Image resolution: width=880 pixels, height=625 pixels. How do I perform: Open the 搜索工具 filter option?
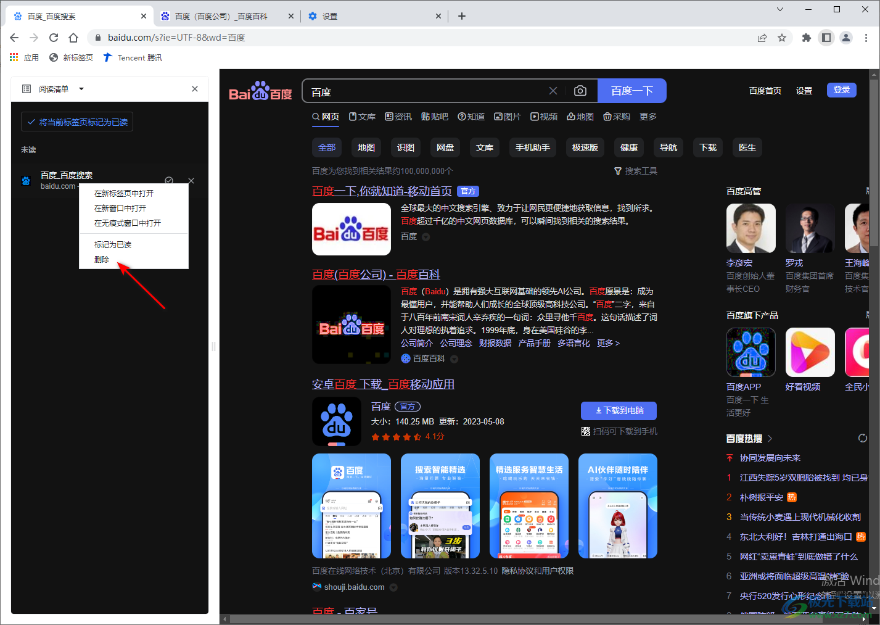[636, 171]
